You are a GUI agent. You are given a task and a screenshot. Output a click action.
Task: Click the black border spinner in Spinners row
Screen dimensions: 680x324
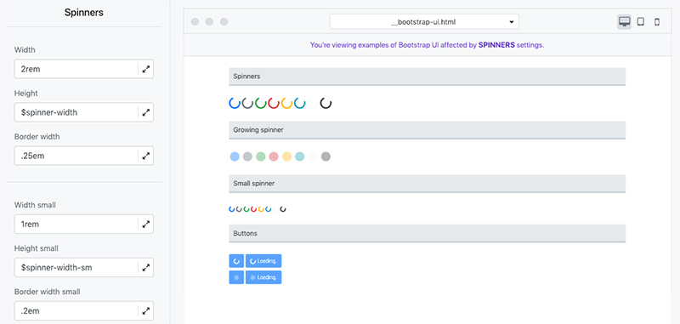point(326,103)
